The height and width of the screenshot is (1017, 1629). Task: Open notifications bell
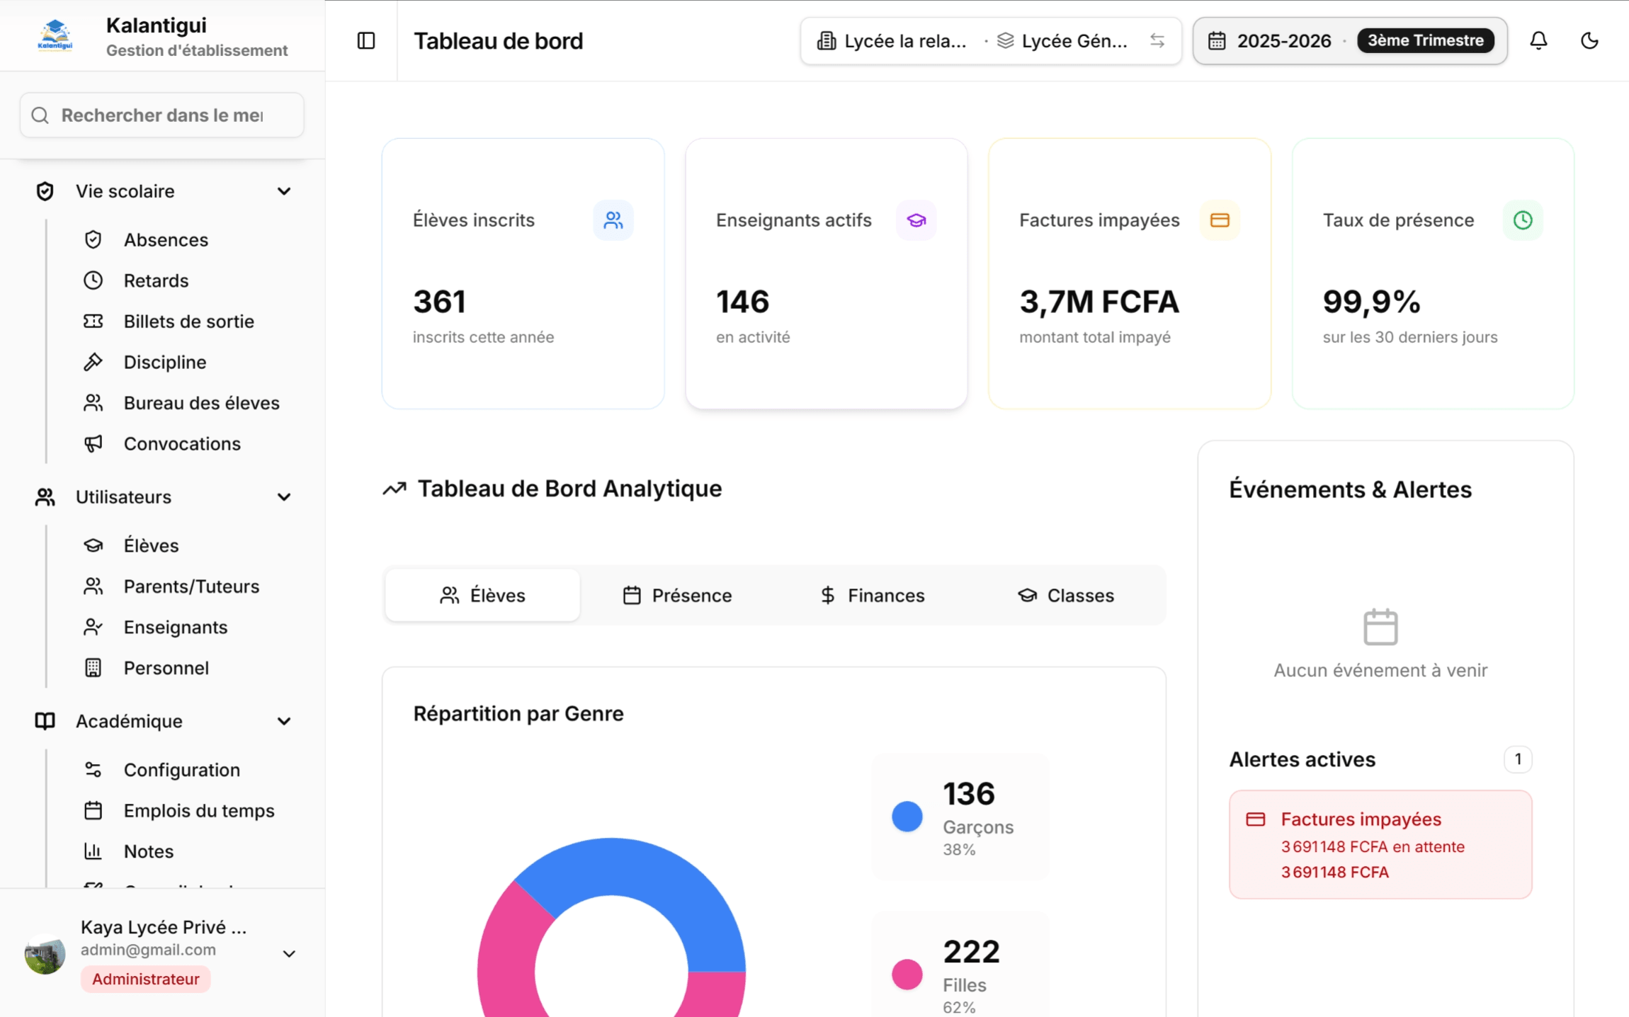(x=1538, y=41)
